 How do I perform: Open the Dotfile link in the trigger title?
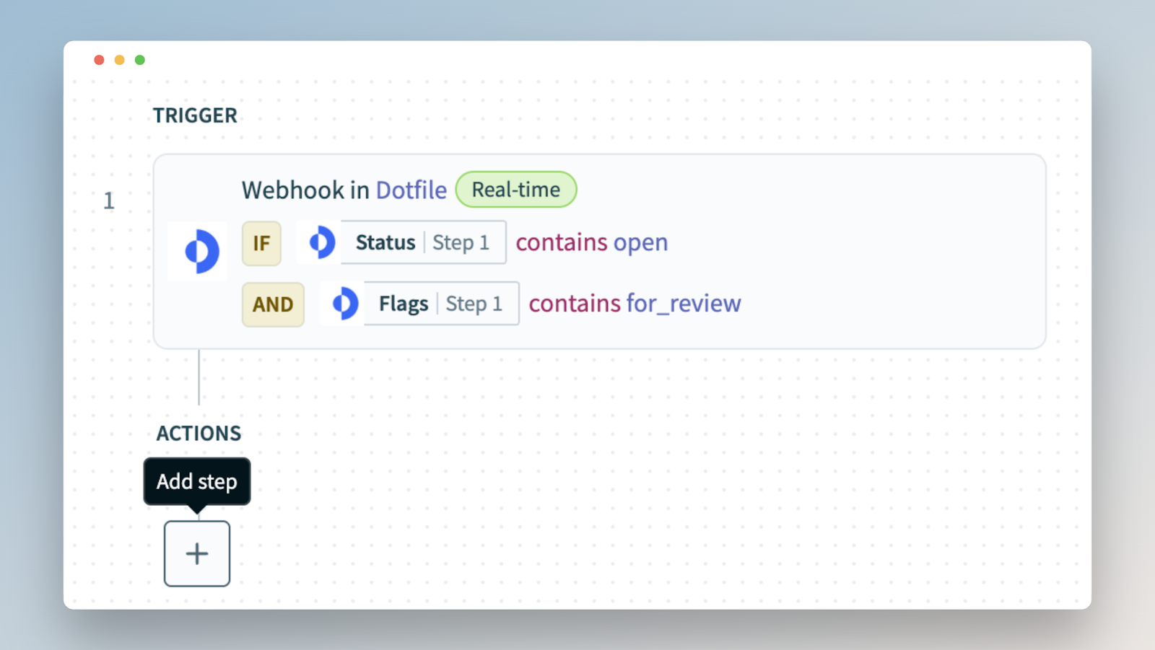pos(411,190)
